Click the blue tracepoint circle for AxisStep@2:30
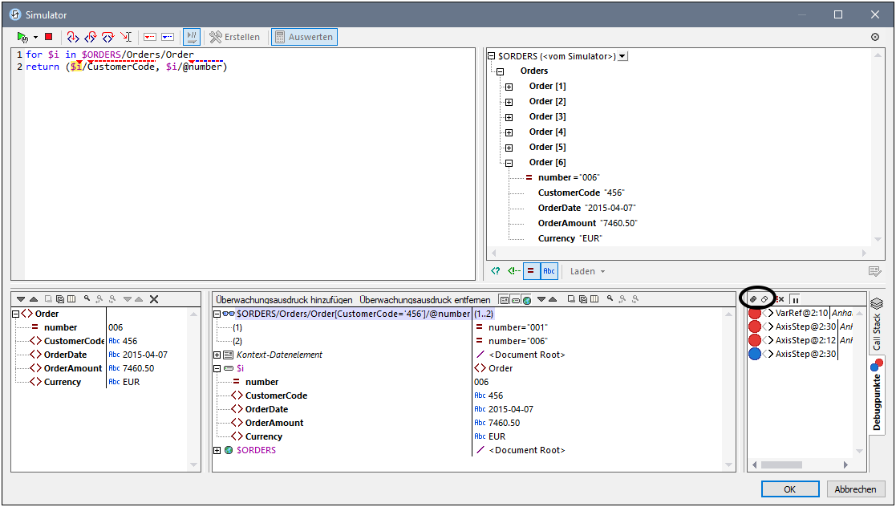896x507 pixels. click(755, 354)
